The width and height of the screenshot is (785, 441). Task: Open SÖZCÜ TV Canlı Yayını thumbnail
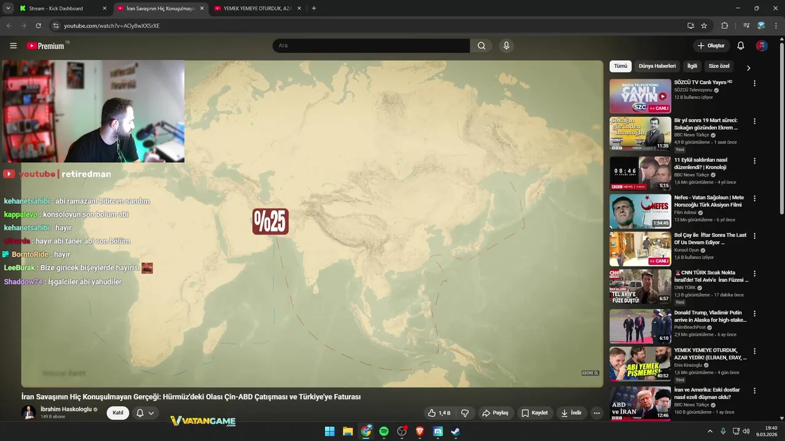pos(640,96)
